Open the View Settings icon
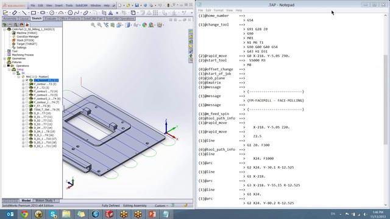The image size is (390, 219). click(x=160, y=25)
